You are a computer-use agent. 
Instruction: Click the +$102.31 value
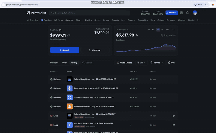pyautogui.click(x=134, y=79)
